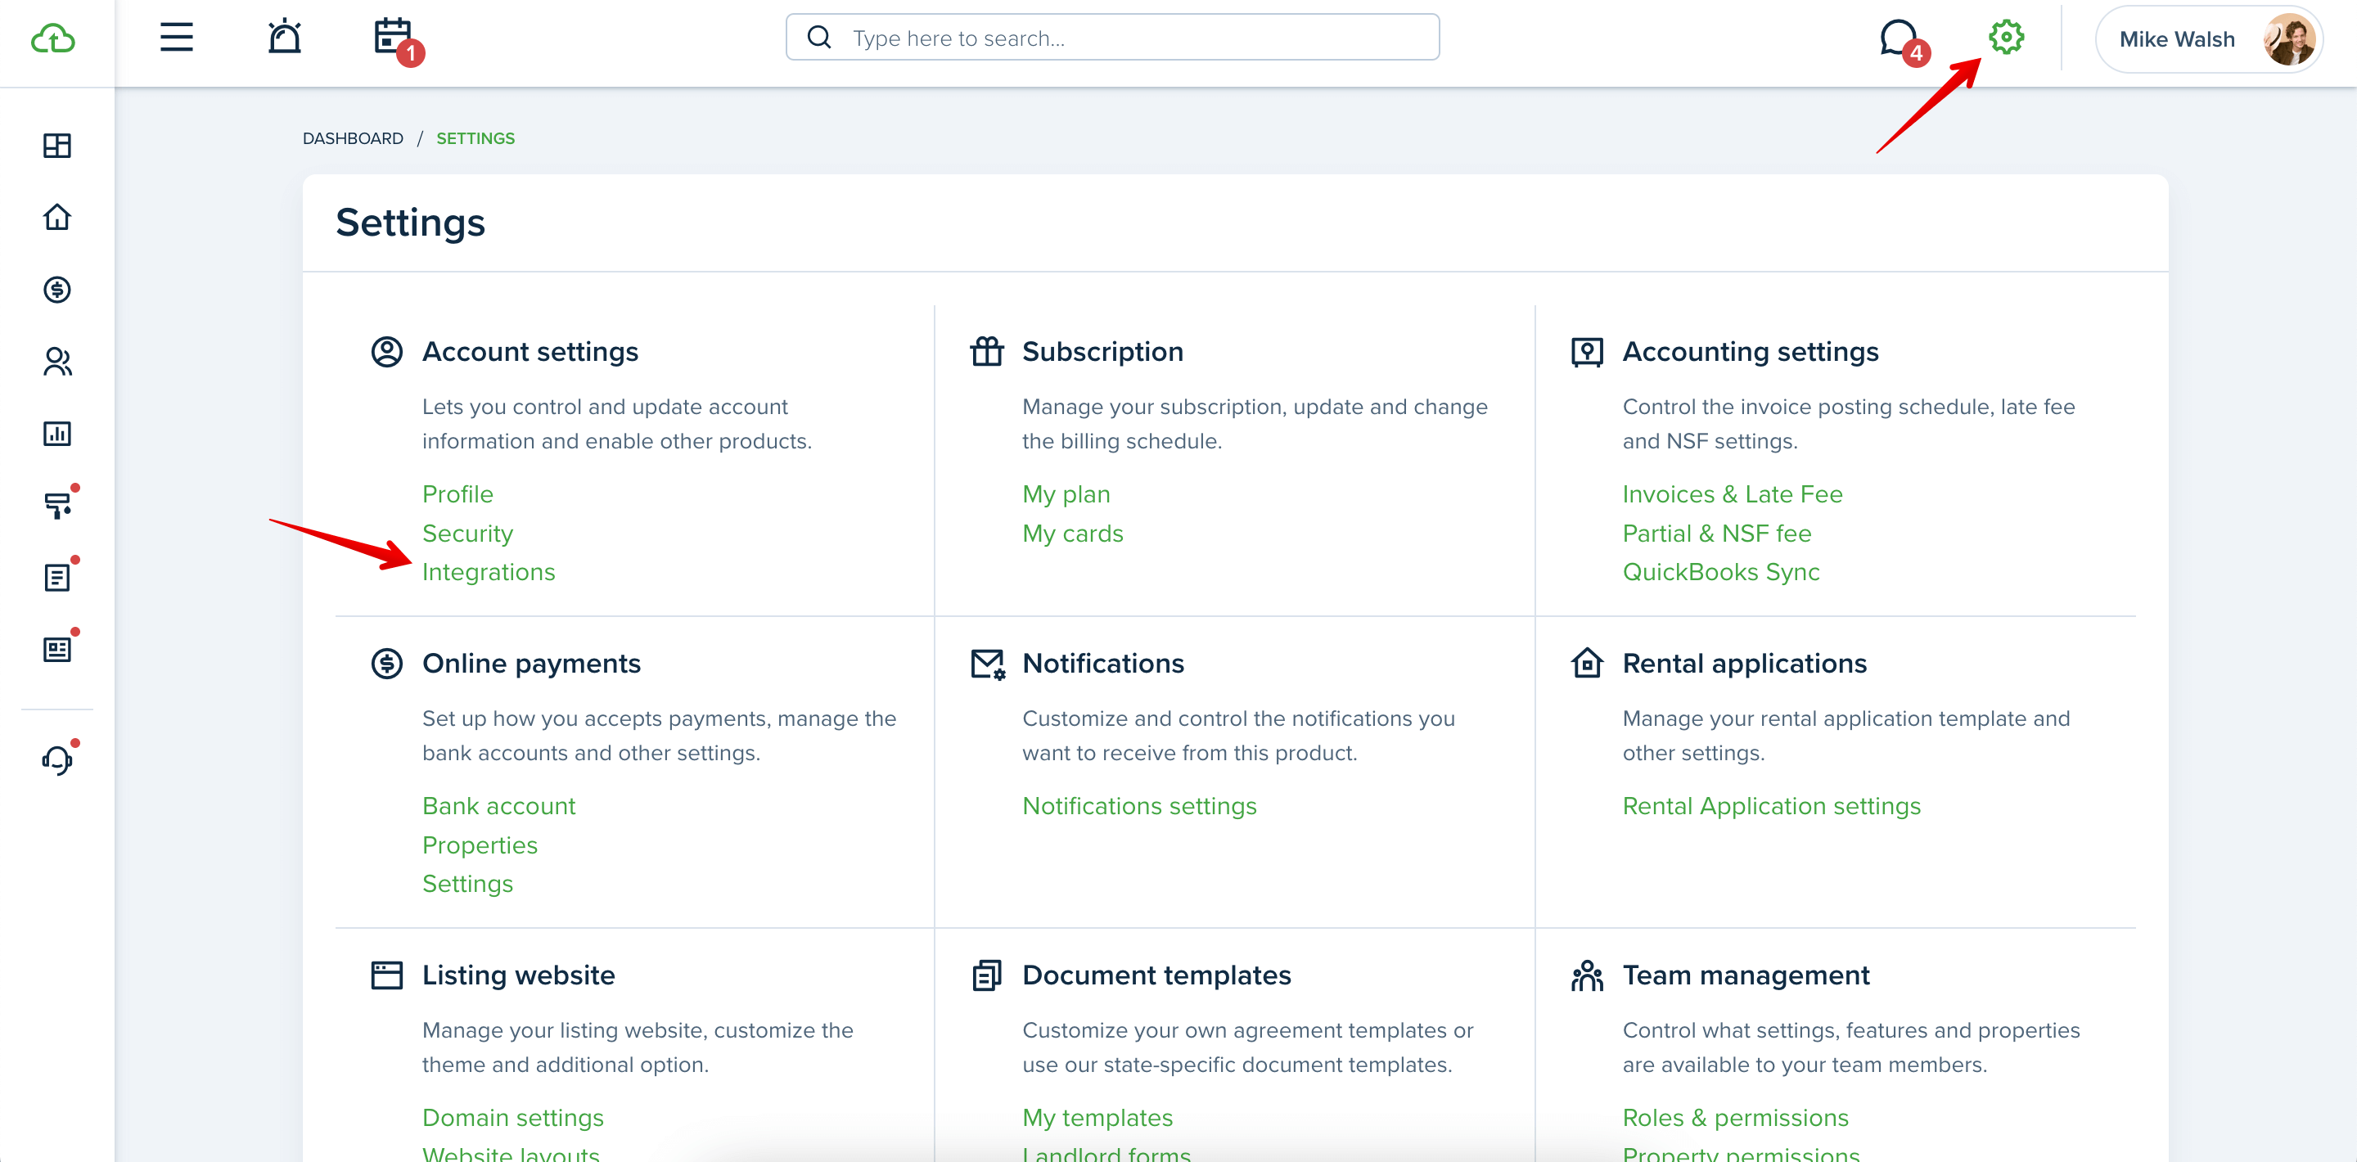Click Rental applications heading
2357x1162 pixels.
(1744, 664)
